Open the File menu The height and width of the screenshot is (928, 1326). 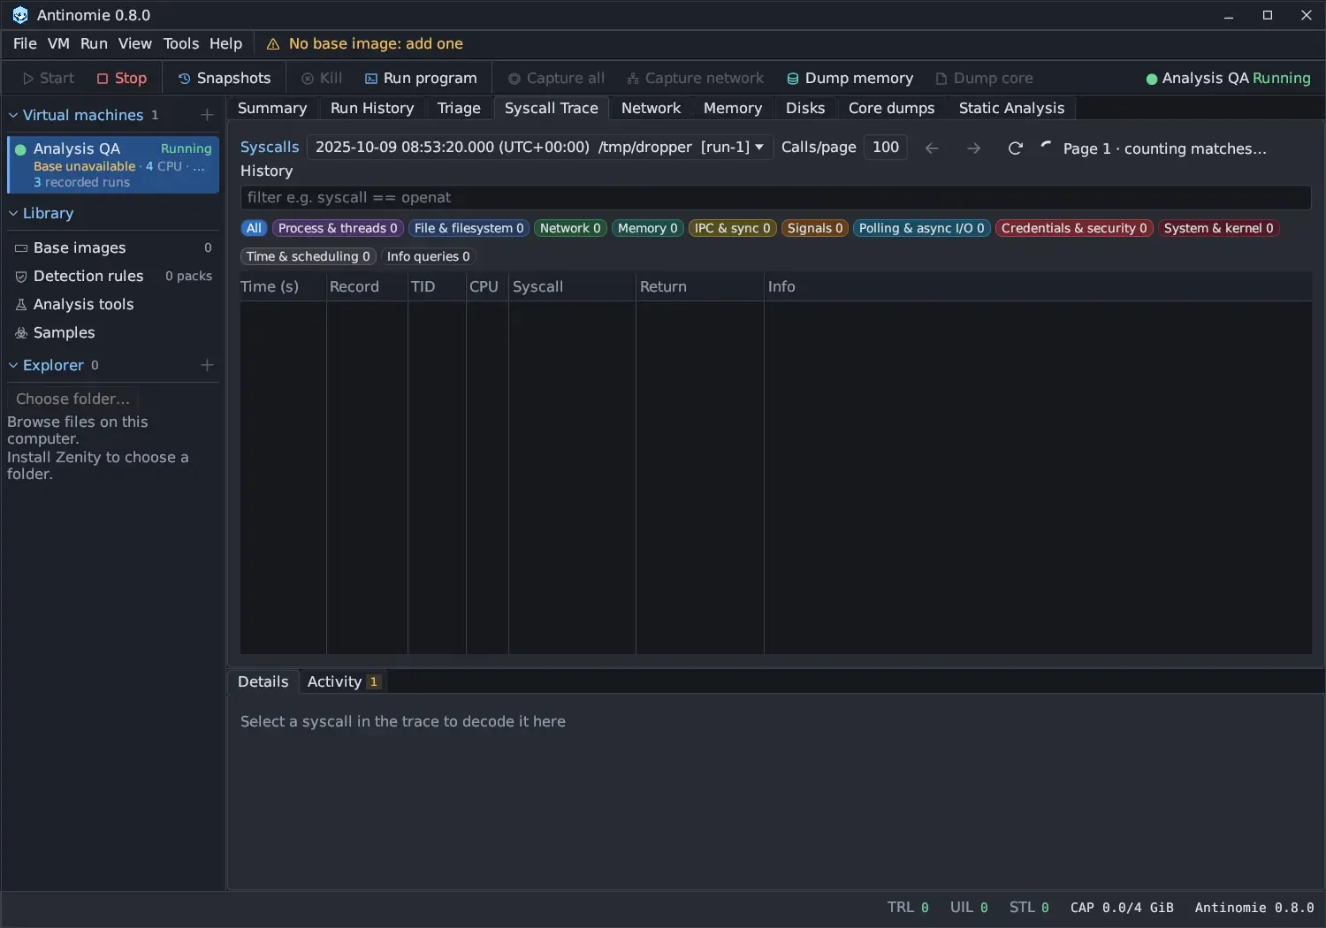[x=25, y=43]
